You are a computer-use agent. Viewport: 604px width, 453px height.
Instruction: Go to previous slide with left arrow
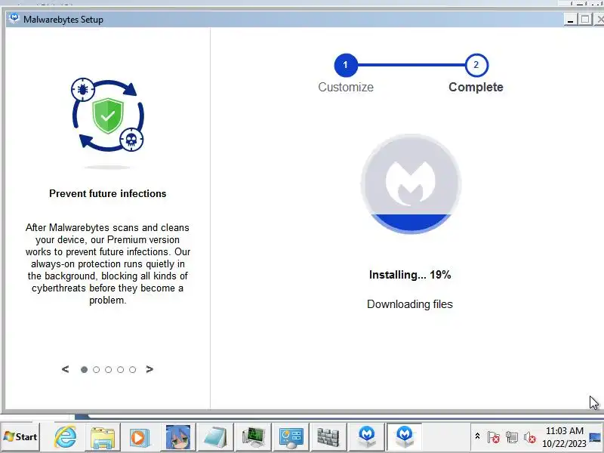[x=65, y=369]
